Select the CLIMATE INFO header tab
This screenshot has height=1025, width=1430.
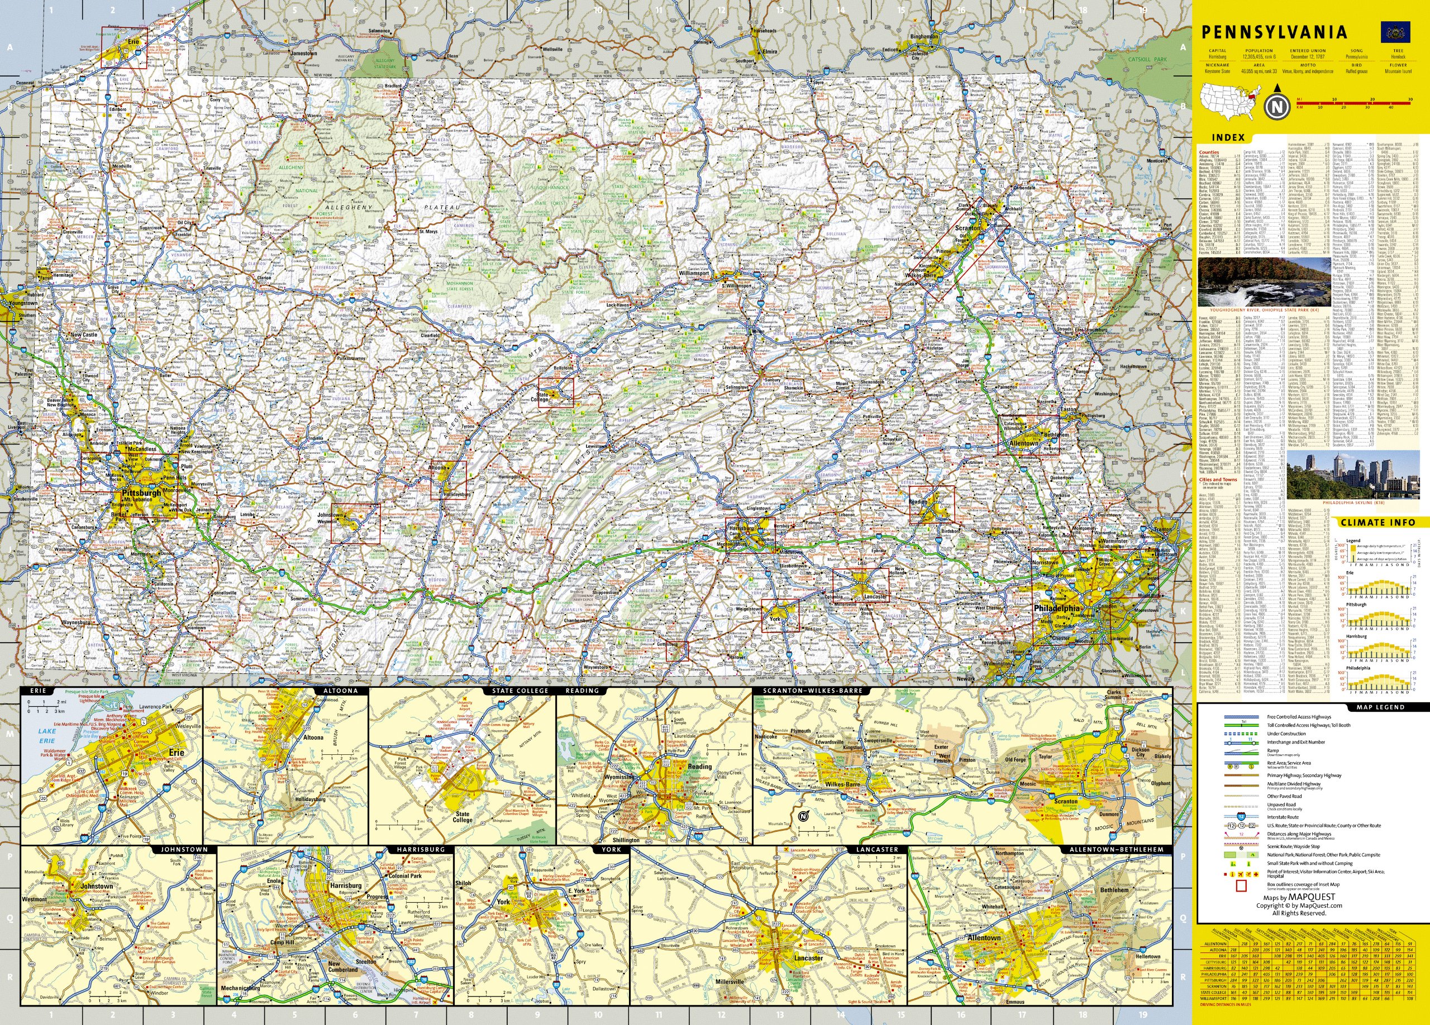tap(1377, 522)
